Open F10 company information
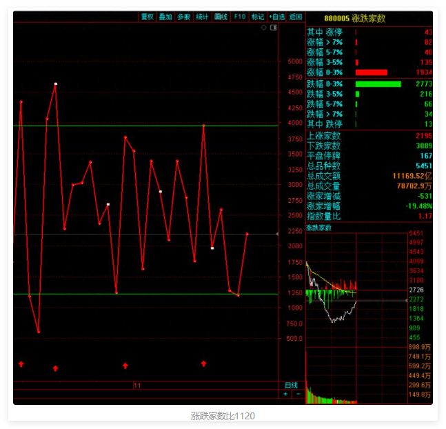446x429 pixels. pos(239,17)
